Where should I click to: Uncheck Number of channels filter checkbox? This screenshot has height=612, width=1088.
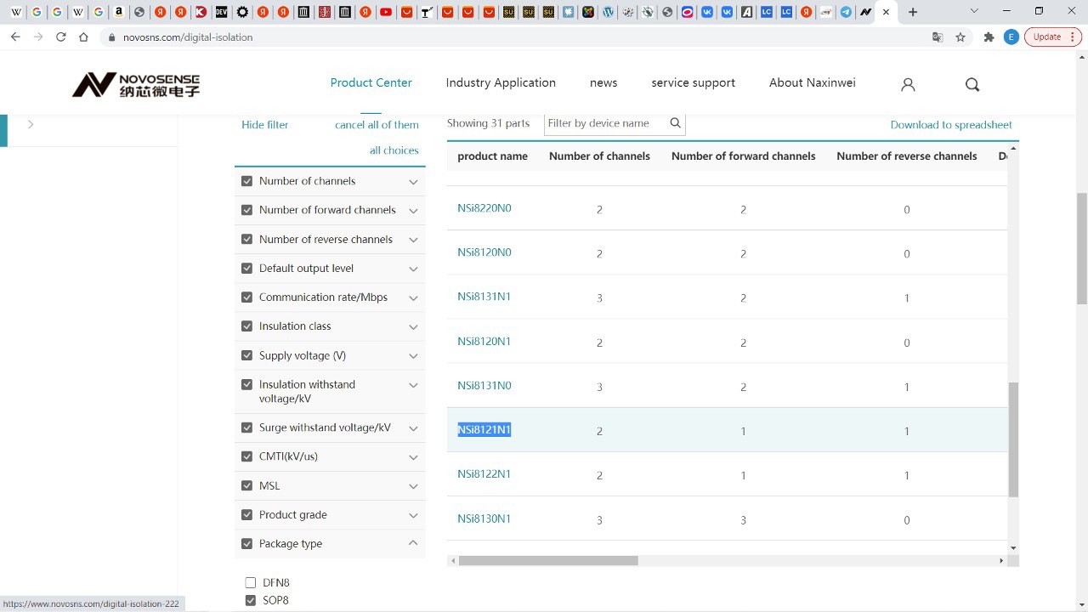[247, 181]
